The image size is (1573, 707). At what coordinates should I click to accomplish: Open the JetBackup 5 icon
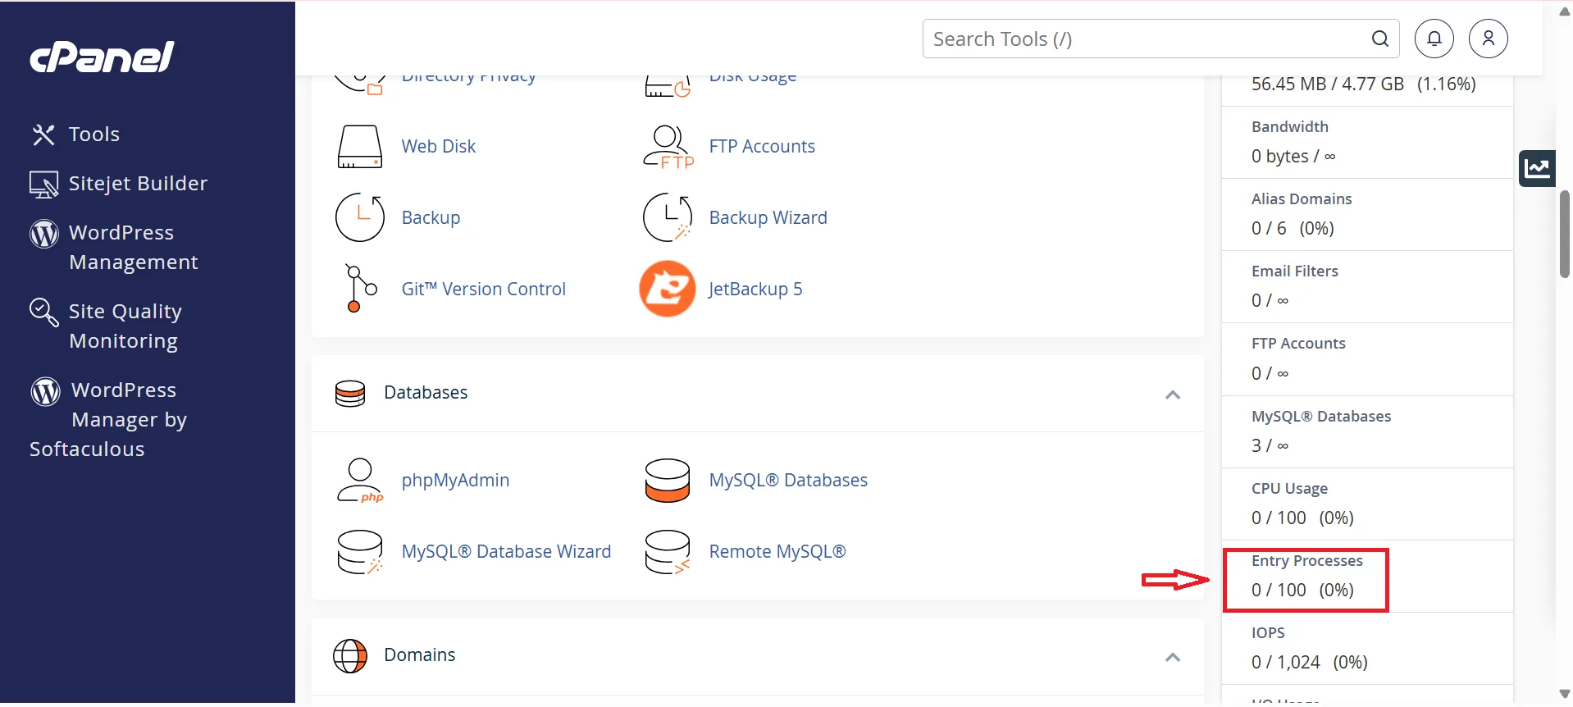tap(667, 289)
